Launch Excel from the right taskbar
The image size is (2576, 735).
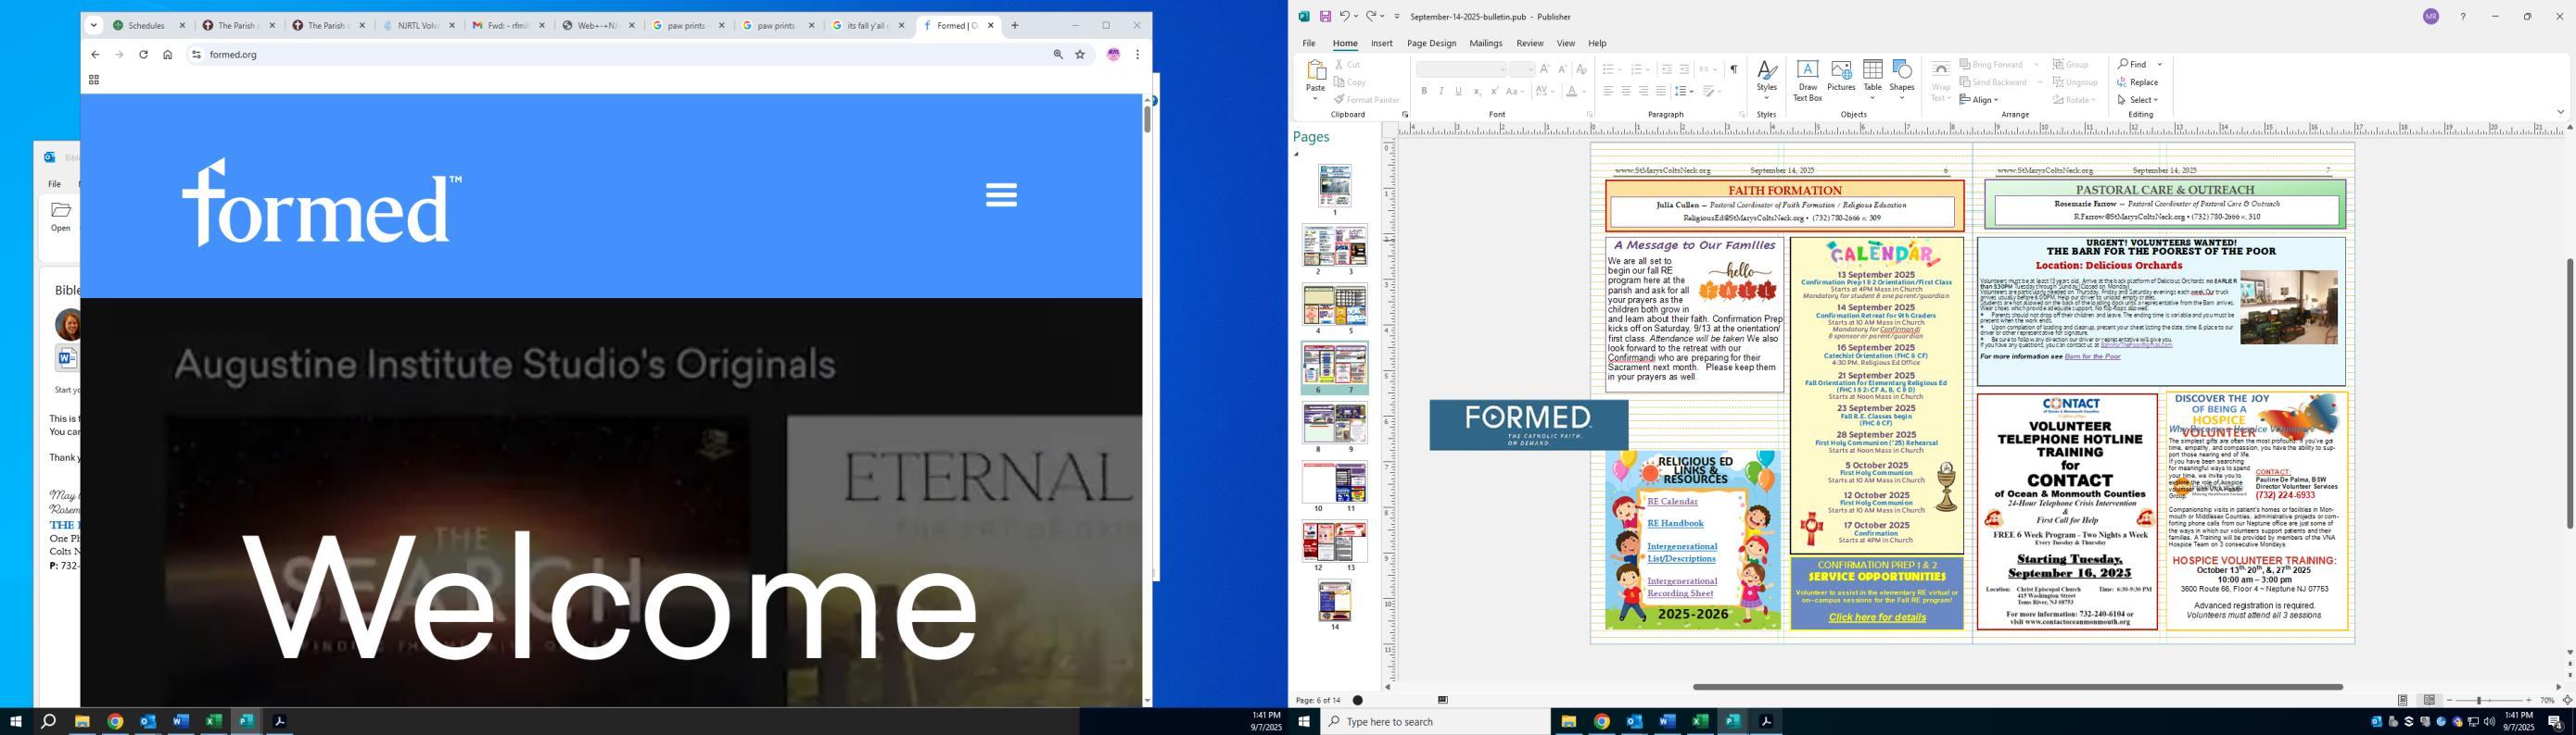[x=1700, y=722]
